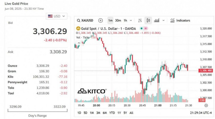Click the Kitco logo on the chart
This screenshot has width=215, height=119.
coord(92,91)
